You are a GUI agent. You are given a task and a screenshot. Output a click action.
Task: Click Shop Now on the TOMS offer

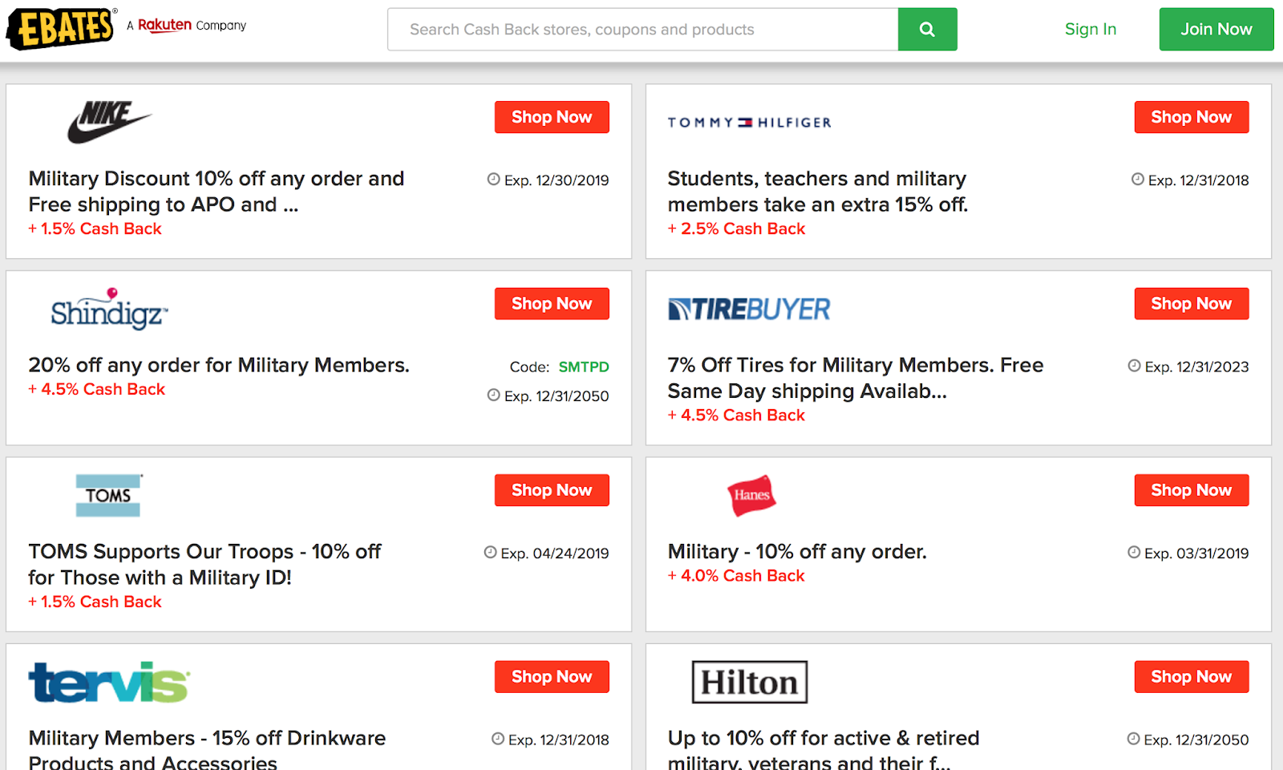click(551, 489)
